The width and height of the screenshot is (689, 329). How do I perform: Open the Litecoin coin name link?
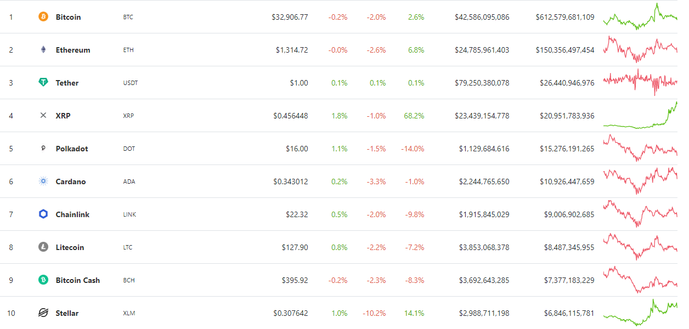(70, 247)
